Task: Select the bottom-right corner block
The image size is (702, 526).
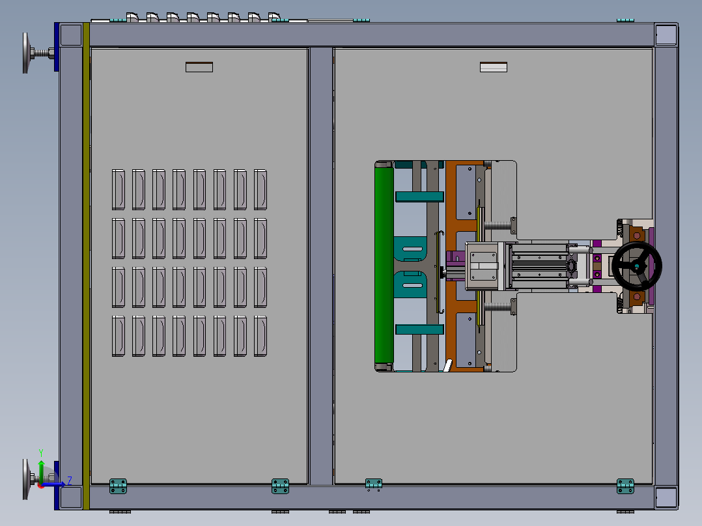Action: tap(666, 497)
